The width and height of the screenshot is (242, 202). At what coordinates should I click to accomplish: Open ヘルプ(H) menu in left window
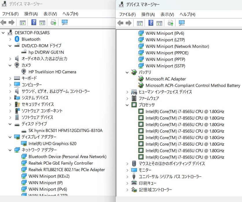point(70,14)
